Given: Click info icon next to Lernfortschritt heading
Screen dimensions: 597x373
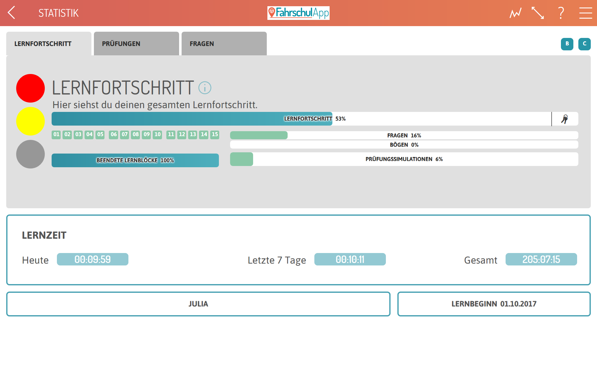Looking at the screenshot, I should [205, 88].
